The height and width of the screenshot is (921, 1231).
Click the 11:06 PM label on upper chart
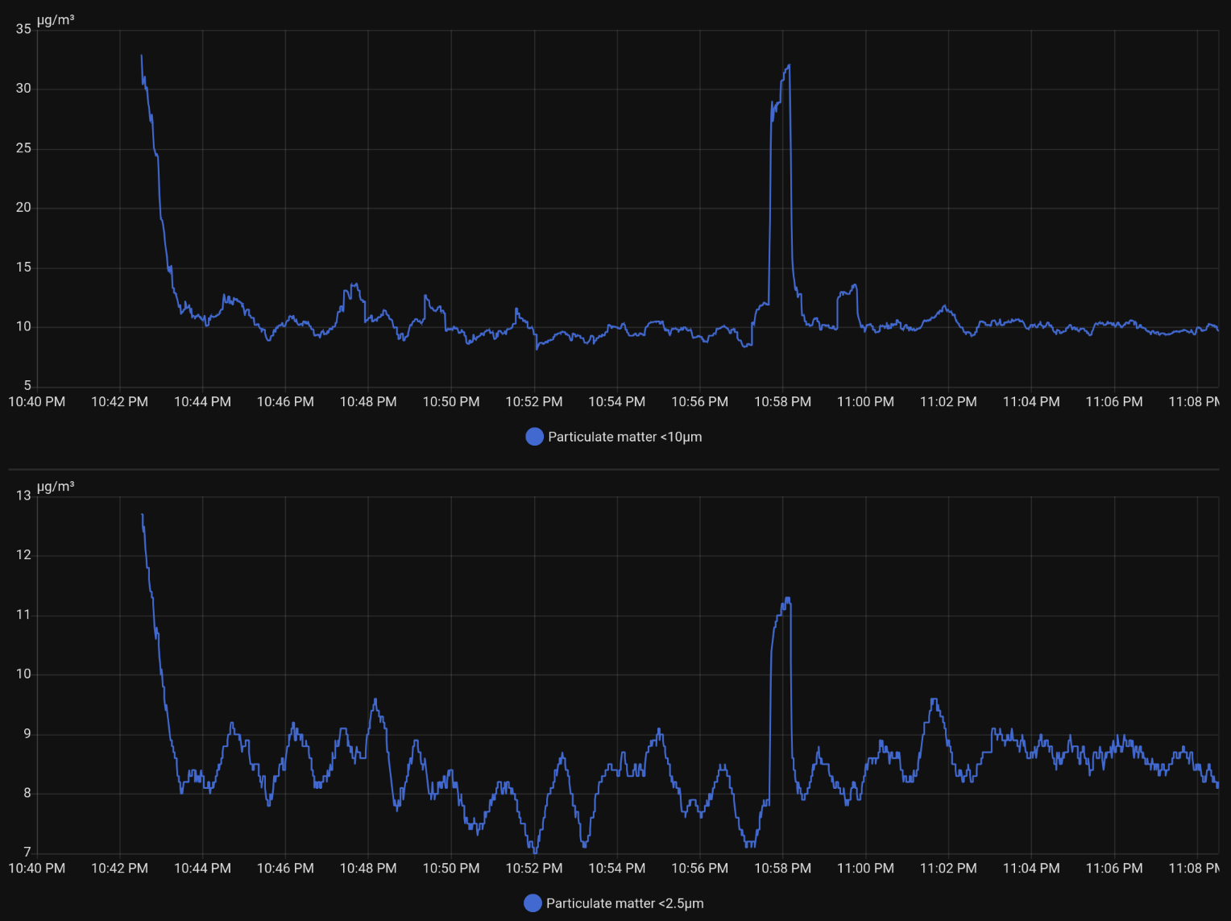(1113, 401)
